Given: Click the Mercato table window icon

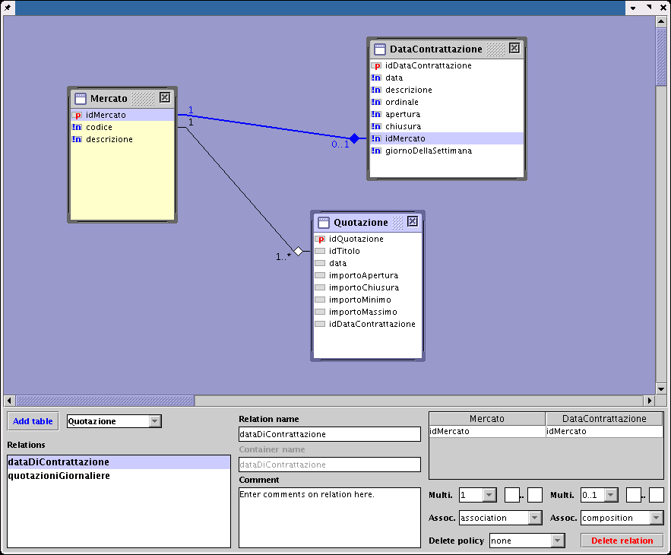Looking at the screenshot, I should click(x=81, y=99).
